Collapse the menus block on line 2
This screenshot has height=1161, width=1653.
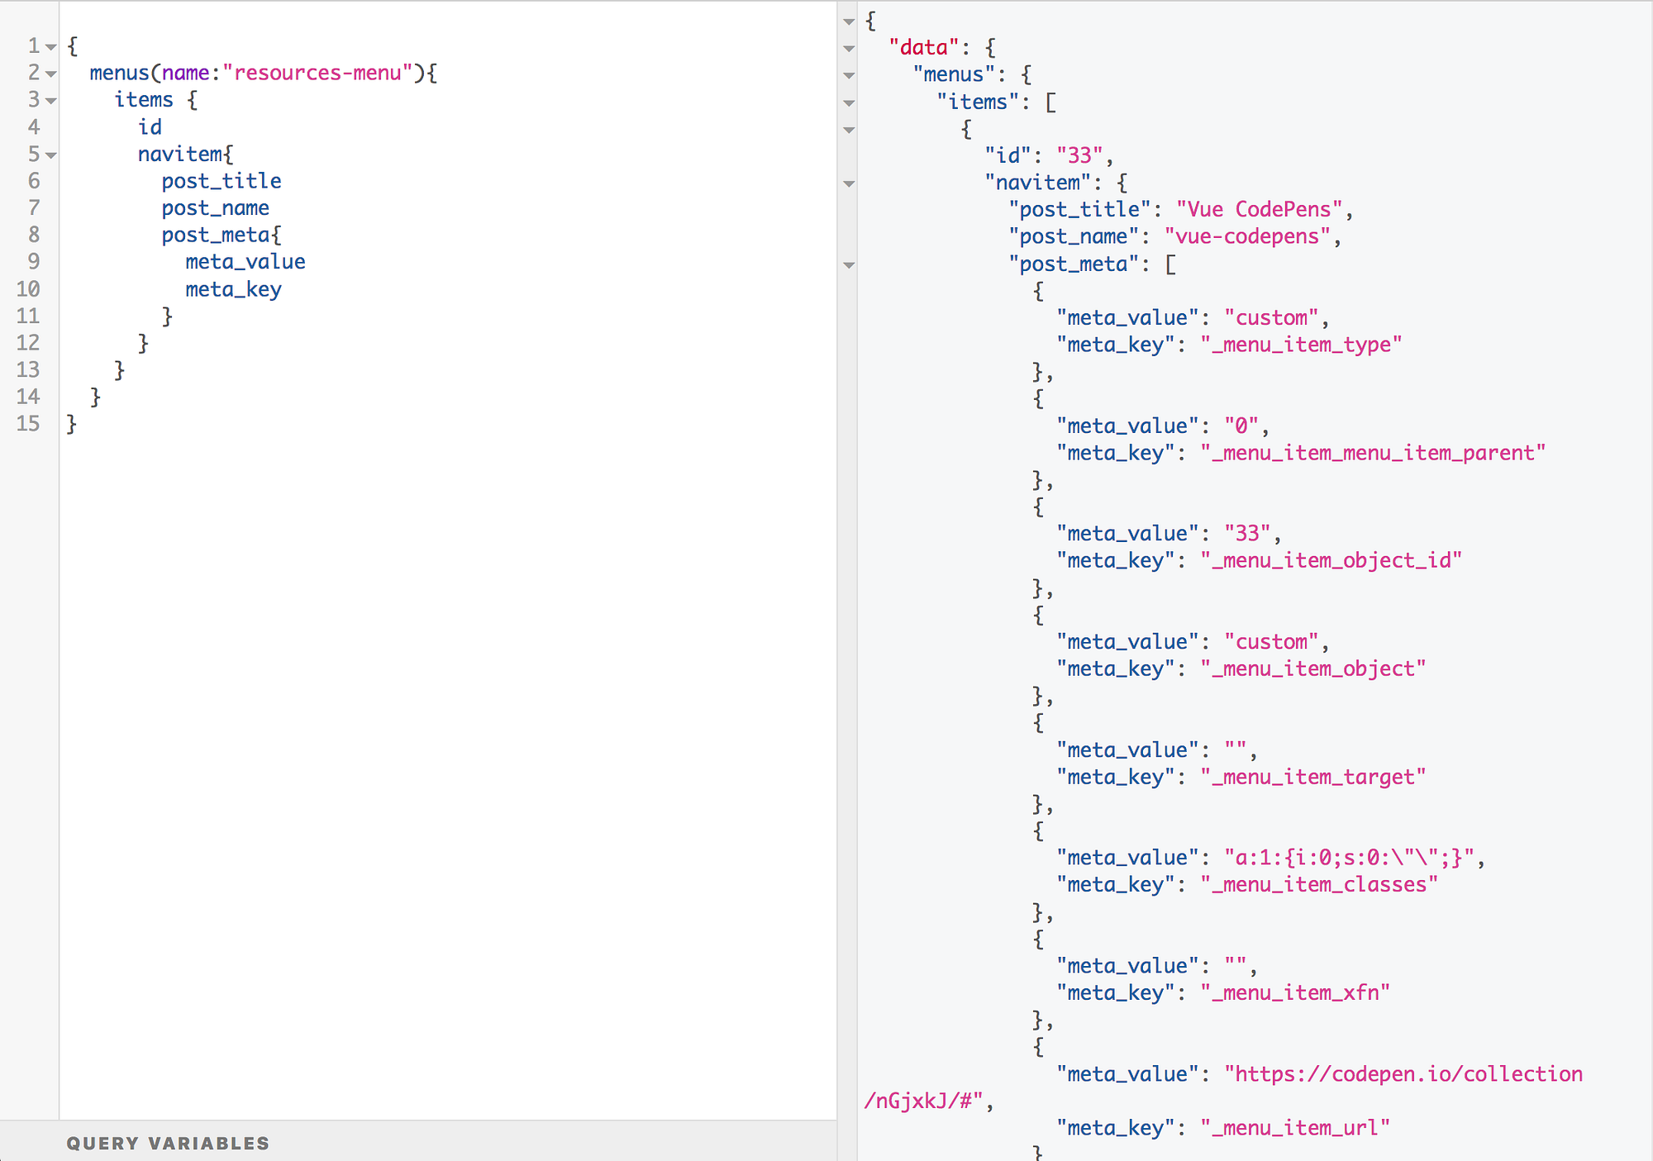click(x=51, y=74)
